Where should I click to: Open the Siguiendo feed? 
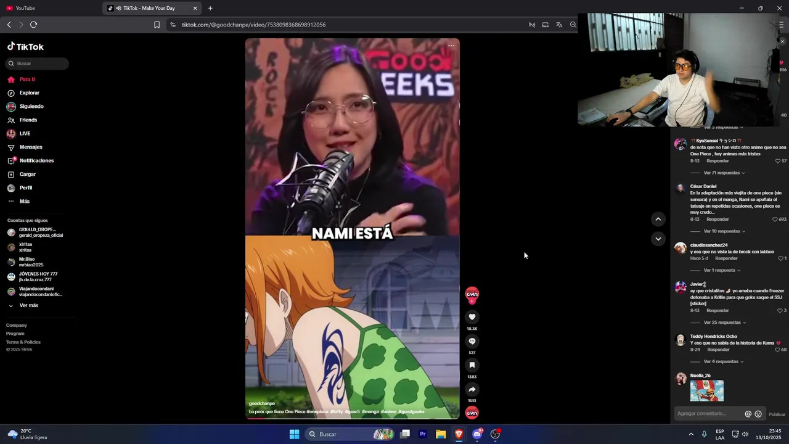tap(31, 107)
